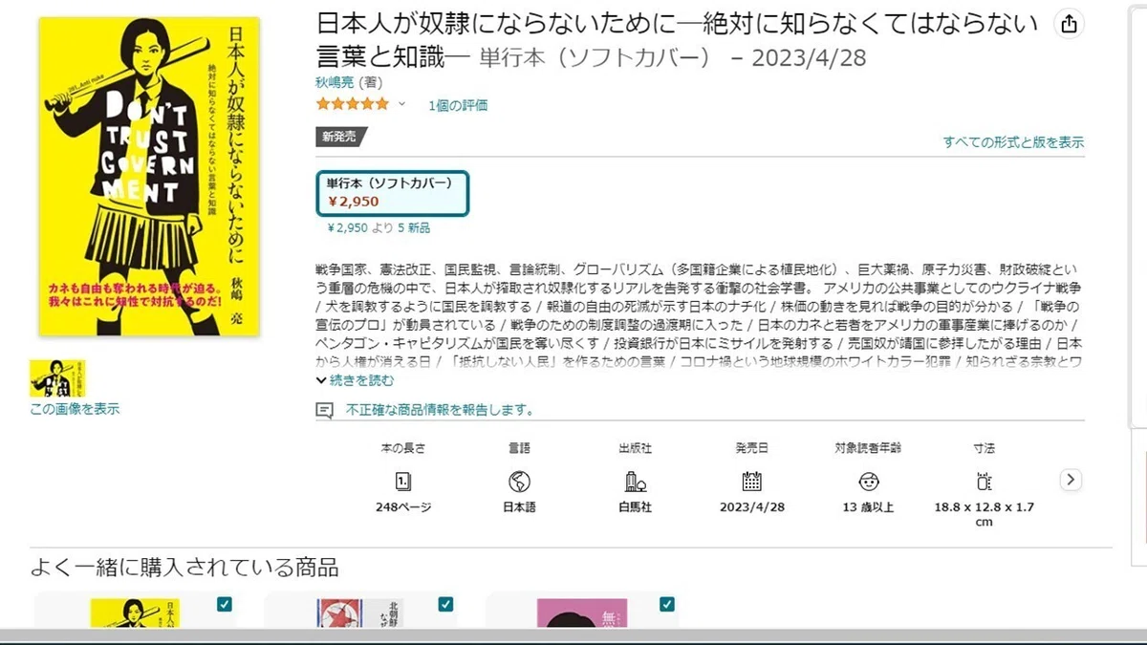Uncheck the third frequently bought book checkbox

(666, 604)
